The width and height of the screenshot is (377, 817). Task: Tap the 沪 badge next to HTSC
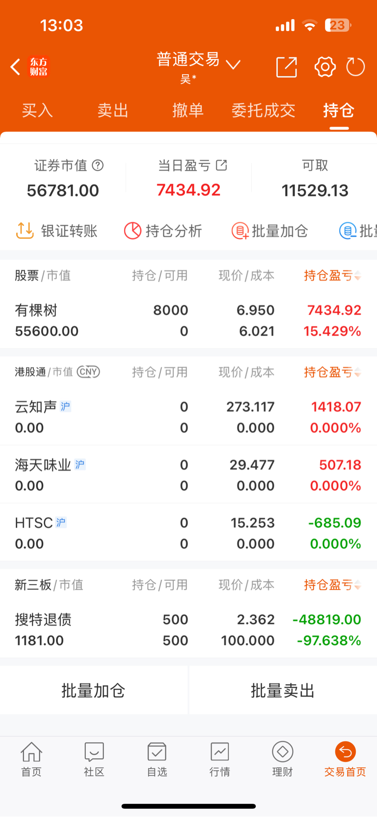61,522
